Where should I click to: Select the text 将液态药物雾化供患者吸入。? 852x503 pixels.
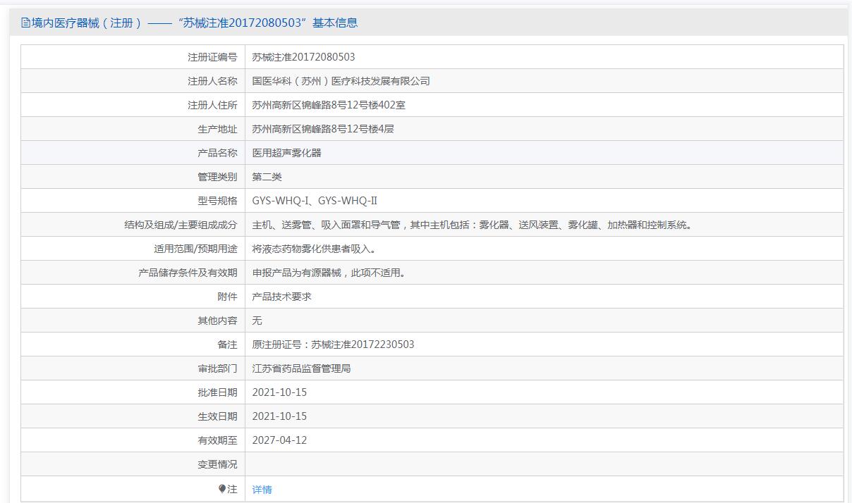click(x=317, y=249)
